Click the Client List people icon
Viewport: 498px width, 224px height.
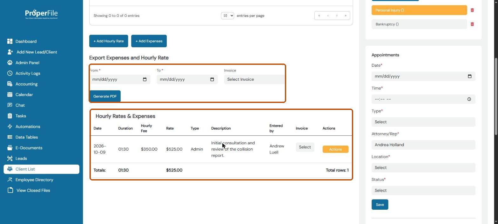10,169
